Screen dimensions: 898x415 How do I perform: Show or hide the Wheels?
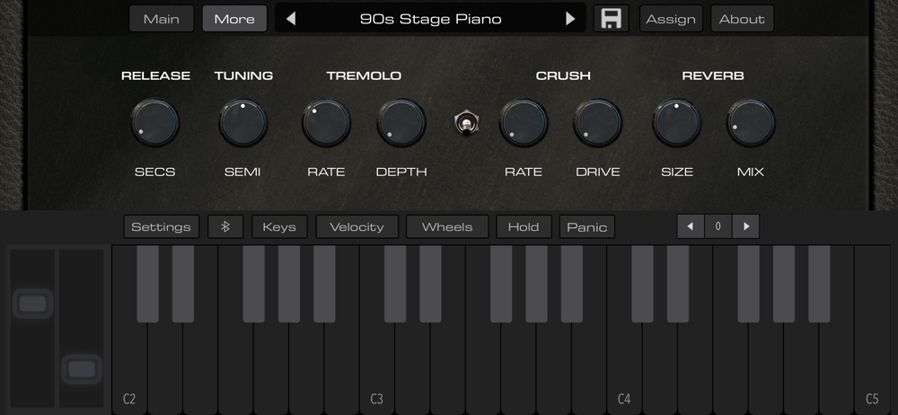click(446, 226)
